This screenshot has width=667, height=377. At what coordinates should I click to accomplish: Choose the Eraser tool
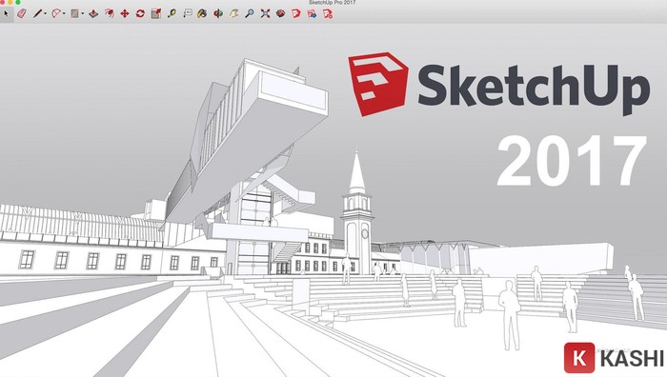click(22, 13)
